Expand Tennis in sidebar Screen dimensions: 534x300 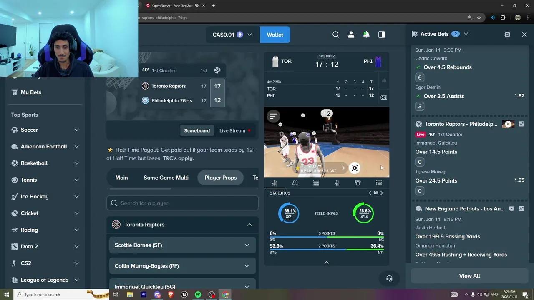click(x=76, y=180)
